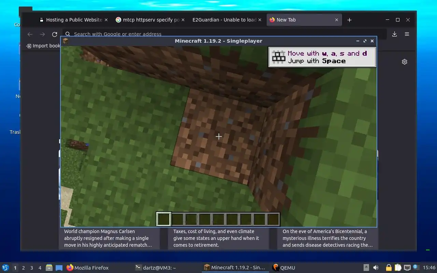The image size is (437, 273).
Task: Minimize the Minecraft window
Action: pyautogui.click(x=358, y=41)
